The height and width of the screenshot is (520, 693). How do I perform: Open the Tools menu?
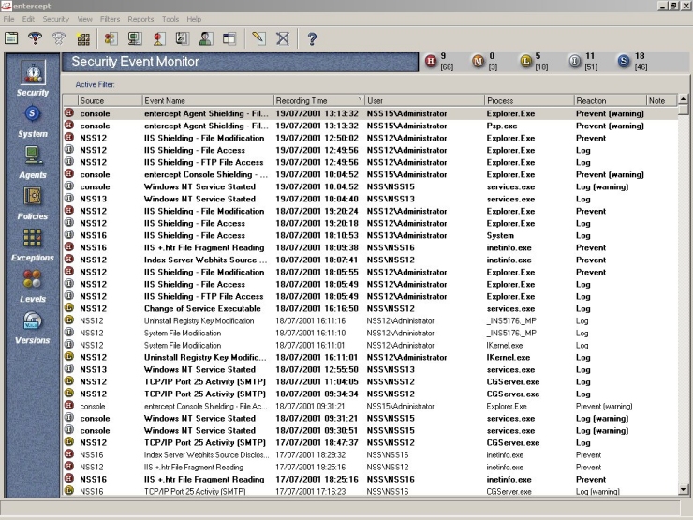click(x=170, y=19)
